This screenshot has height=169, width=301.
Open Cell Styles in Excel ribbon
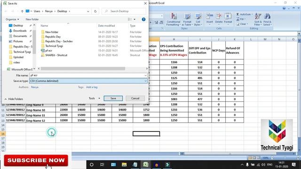198,20
